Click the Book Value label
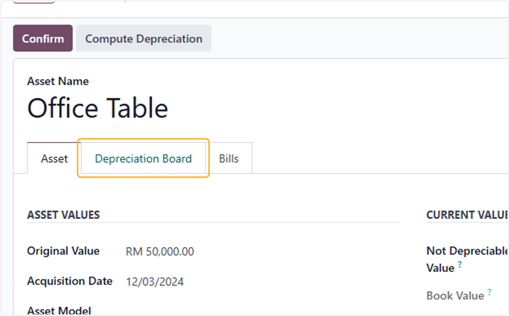The height and width of the screenshot is (316, 509). 455,296
